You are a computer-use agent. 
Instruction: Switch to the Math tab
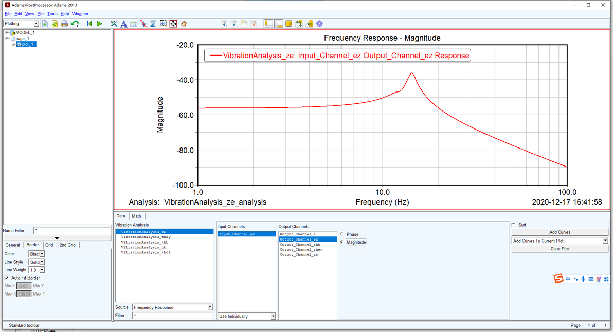136,216
